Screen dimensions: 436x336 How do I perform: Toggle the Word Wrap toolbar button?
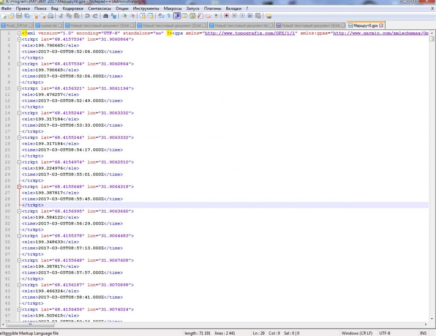coord(161,16)
